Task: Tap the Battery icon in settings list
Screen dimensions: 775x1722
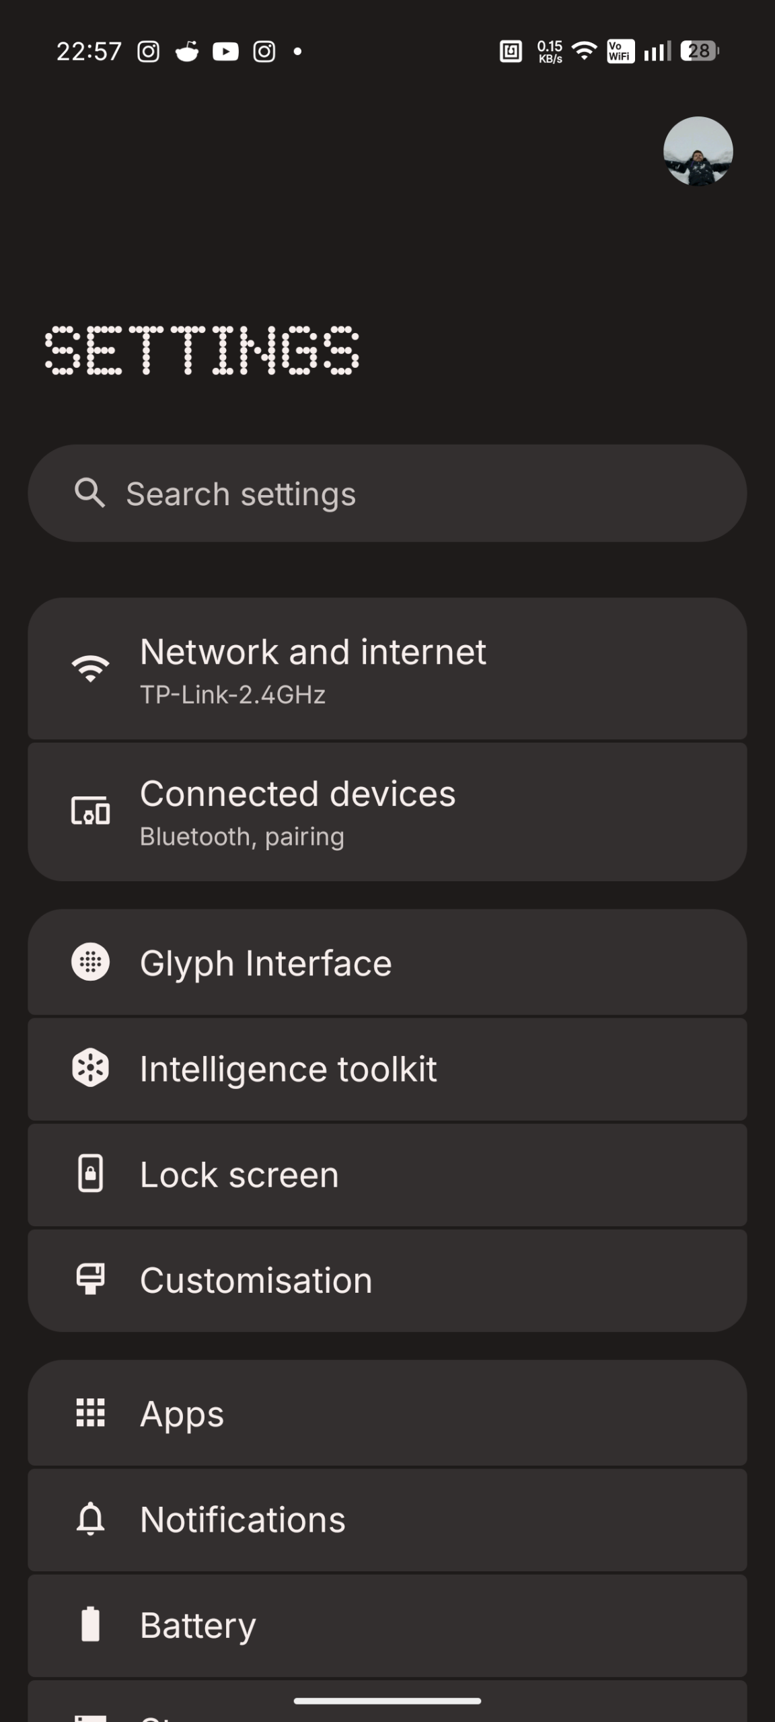Action: [90, 1624]
